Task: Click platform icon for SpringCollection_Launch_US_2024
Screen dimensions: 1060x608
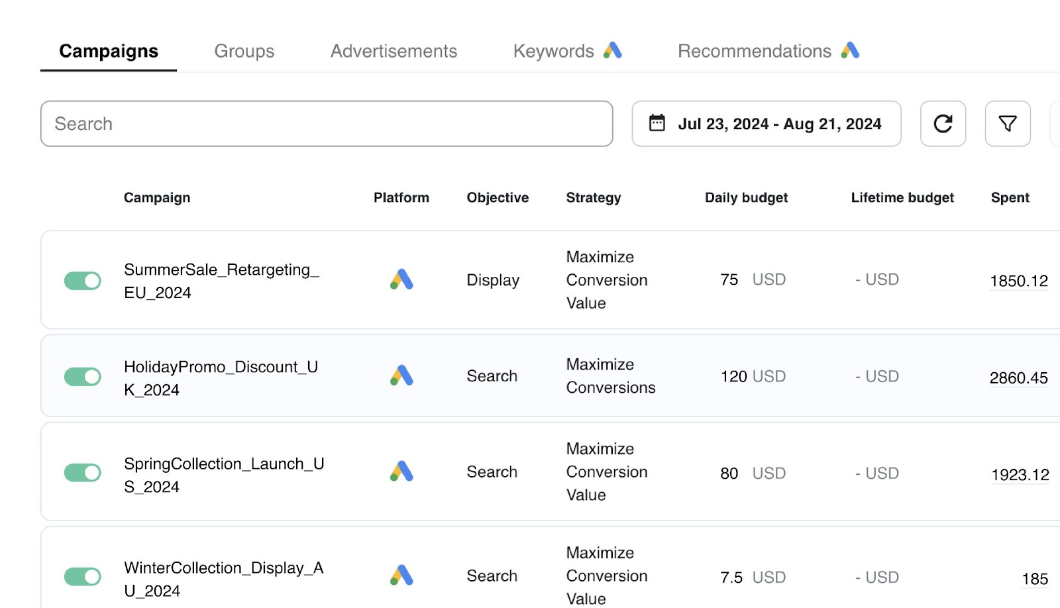Action: 401,472
